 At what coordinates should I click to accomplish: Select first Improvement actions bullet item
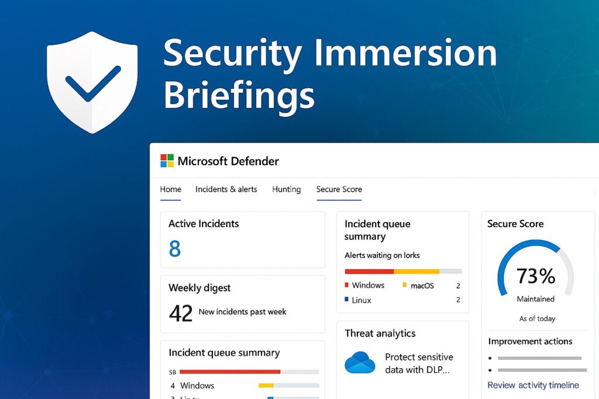[x=539, y=358]
